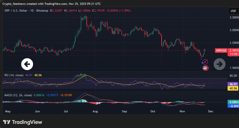
Task: Open the USD currency selector
Action: pyautogui.click(x=233, y=11)
